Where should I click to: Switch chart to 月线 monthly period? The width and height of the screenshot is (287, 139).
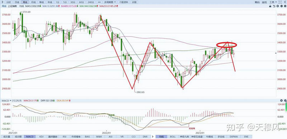coord(33,2)
